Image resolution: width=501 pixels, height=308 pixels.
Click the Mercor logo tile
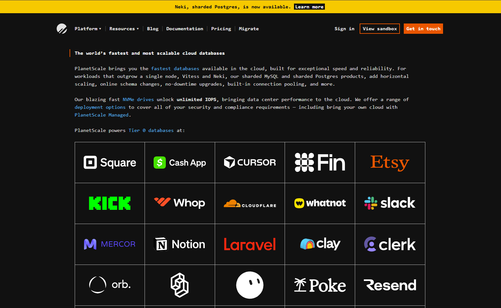[110, 244]
